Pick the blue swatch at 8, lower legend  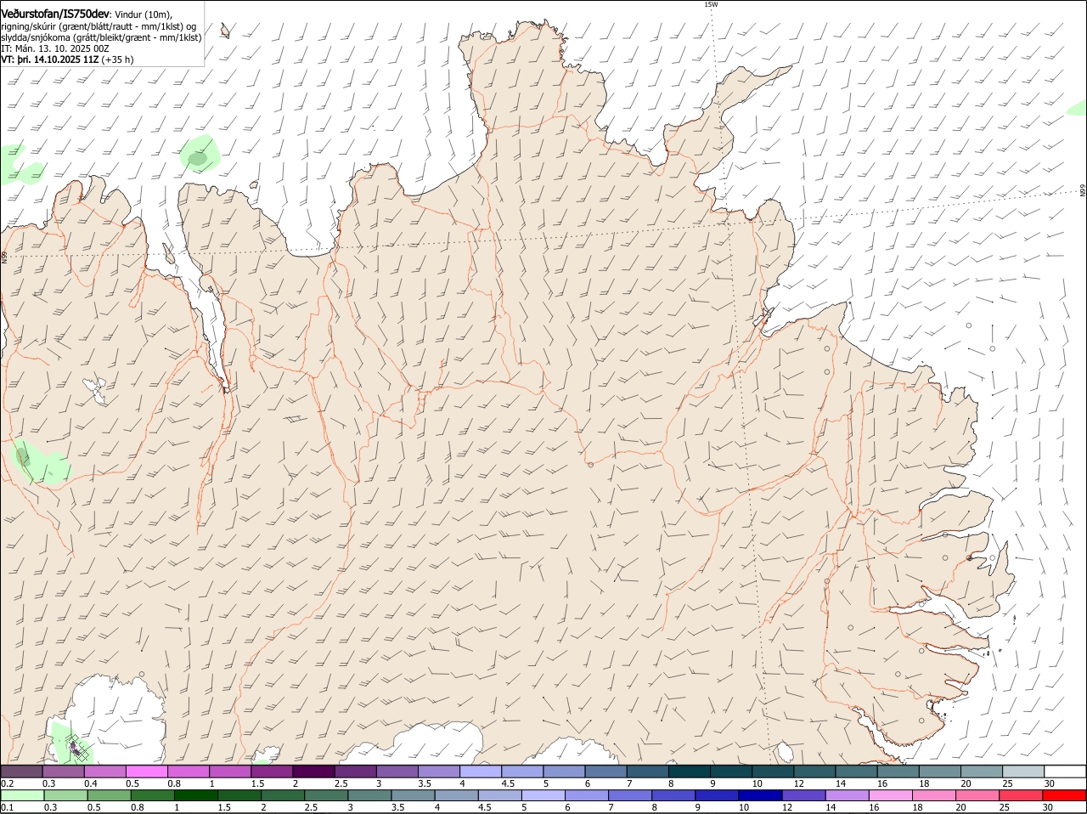pyautogui.click(x=673, y=795)
